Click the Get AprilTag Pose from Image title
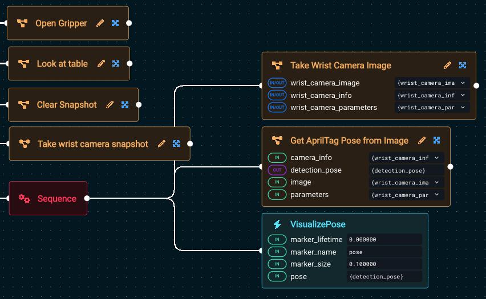 [349, 141]
